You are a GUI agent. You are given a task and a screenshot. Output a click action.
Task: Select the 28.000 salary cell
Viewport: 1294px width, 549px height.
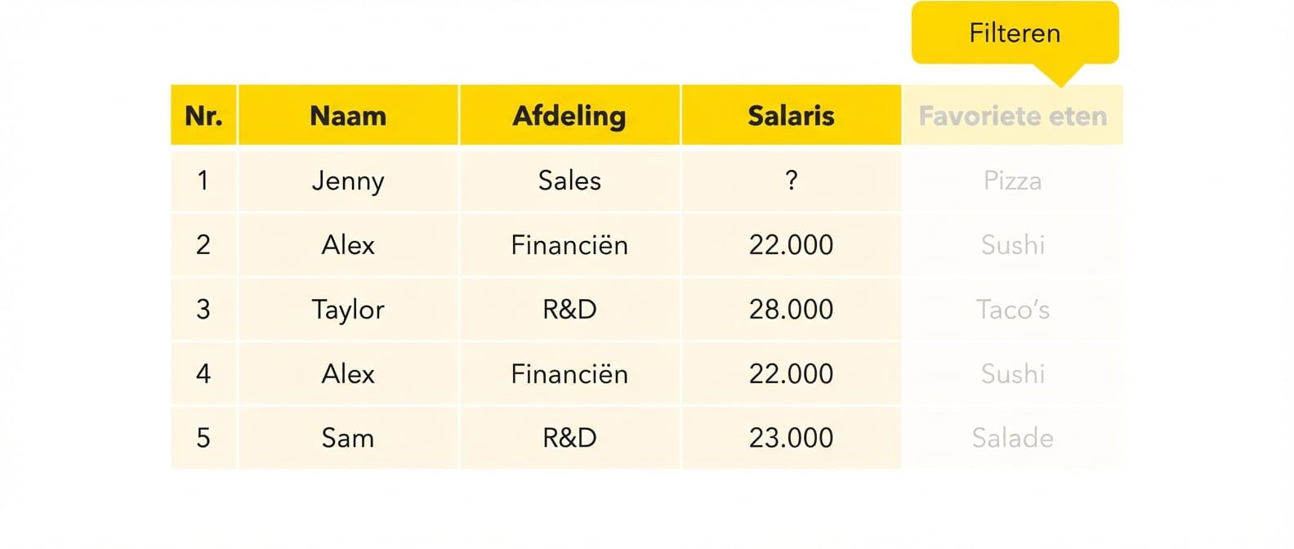(x=791, y=310)
